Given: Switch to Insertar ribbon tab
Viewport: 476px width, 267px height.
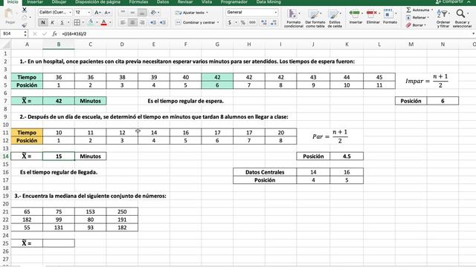Looking at the screenshot, I should [35, 2].
